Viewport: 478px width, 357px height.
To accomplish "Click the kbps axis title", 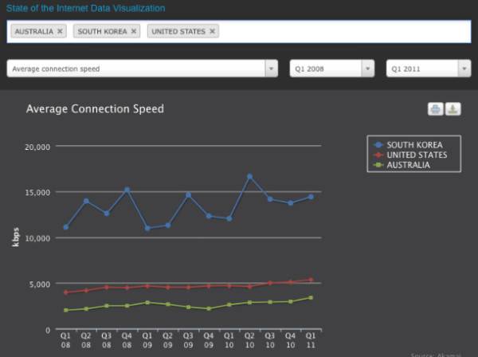I will coord(16,237).
